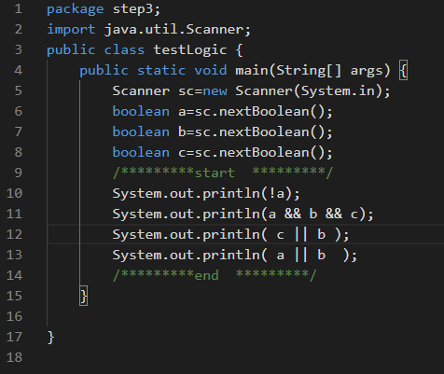Click line number 12 in gutter
Image resolution: width=444 pixels, height=374 pixels.
(x=14, y=234)
